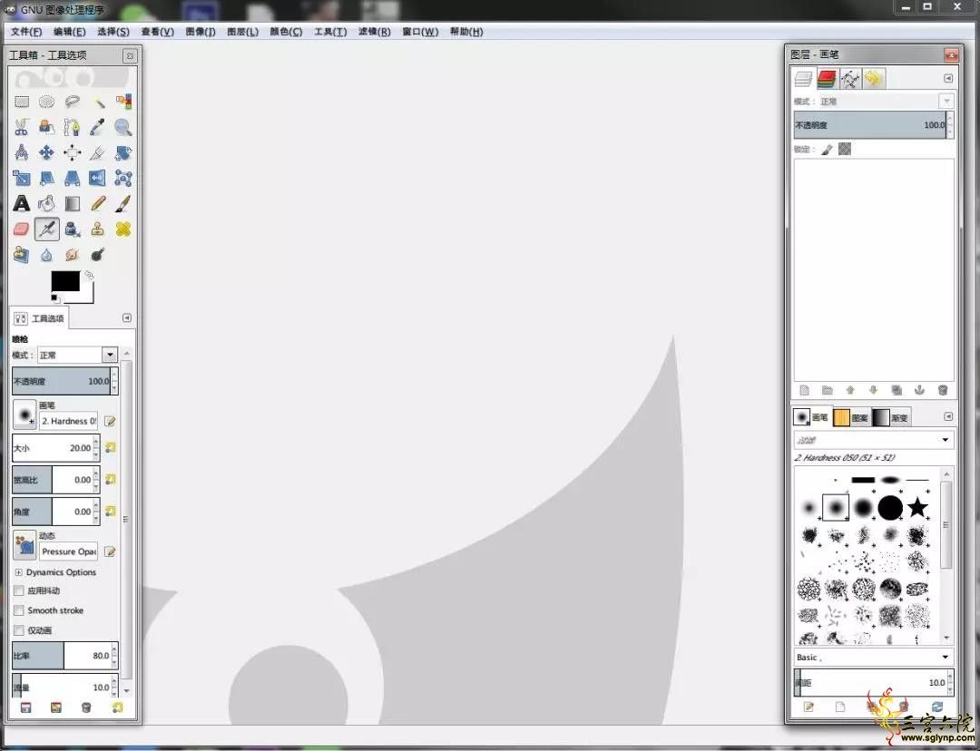The height and width of the screenshot is (751, 980).
Task: Switch to the 渐变 gradients tab
Action: 891,417
